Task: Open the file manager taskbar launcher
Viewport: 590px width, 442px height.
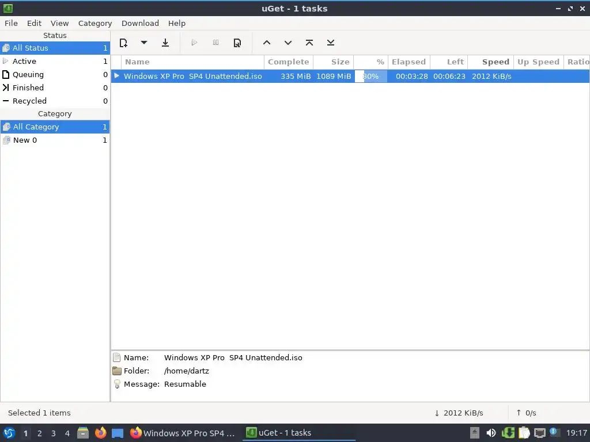Action: tap(83, 433)
